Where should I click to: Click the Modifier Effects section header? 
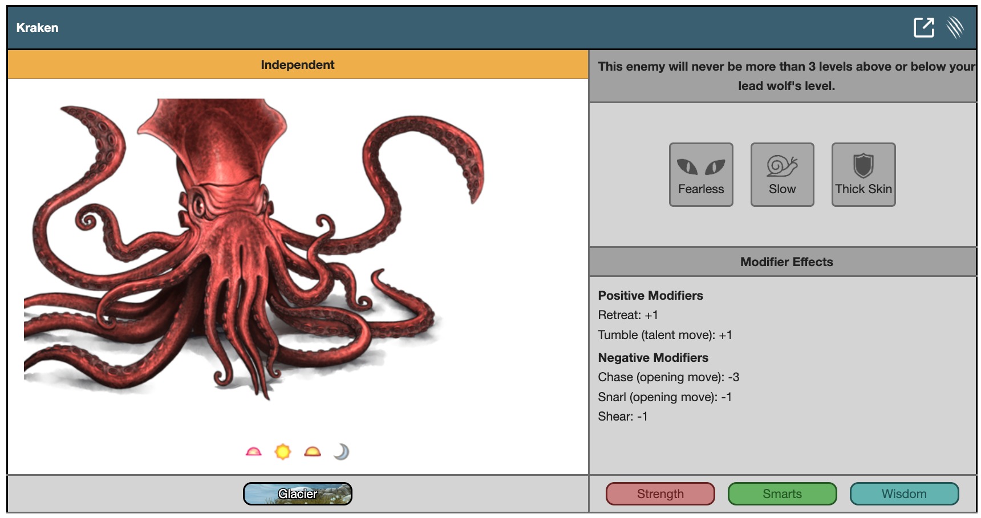click(786, 262)
